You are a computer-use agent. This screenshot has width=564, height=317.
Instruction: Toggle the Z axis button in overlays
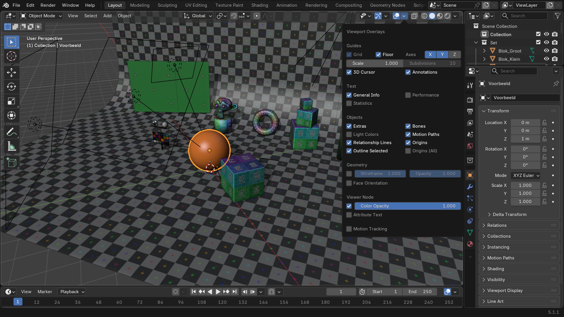[x=454, y=55]
